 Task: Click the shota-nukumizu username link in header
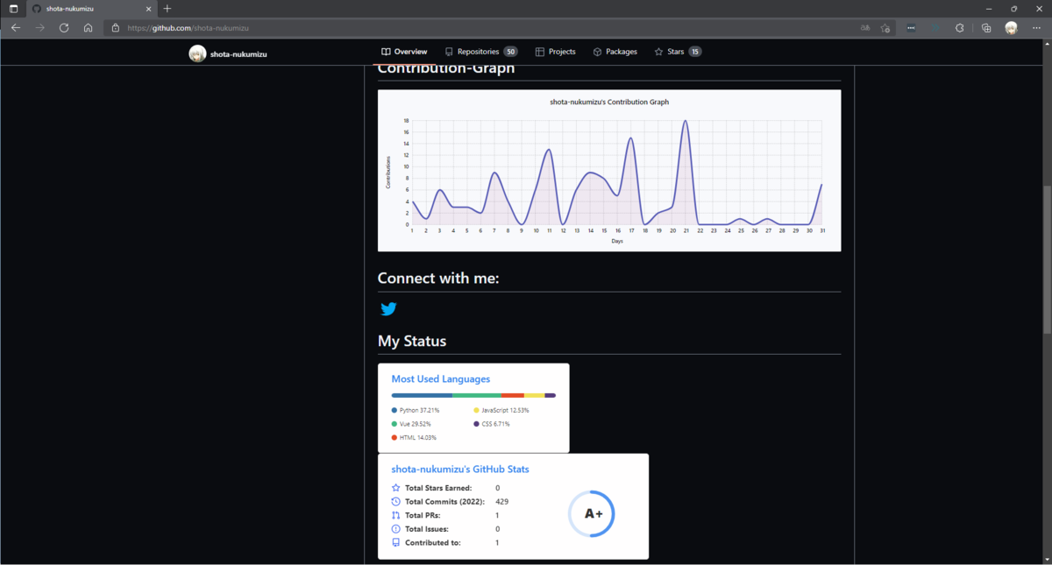click(238, 54)
